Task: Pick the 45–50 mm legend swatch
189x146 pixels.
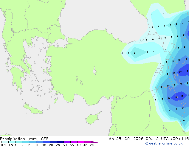Action: (x=88, y=142)
